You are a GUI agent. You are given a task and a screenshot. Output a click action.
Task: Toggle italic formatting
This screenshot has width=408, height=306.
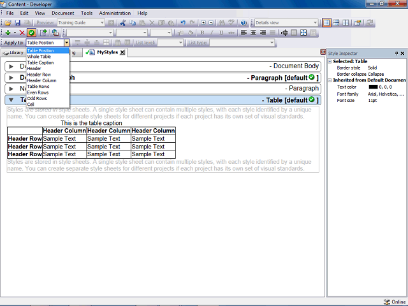(212, 33)
